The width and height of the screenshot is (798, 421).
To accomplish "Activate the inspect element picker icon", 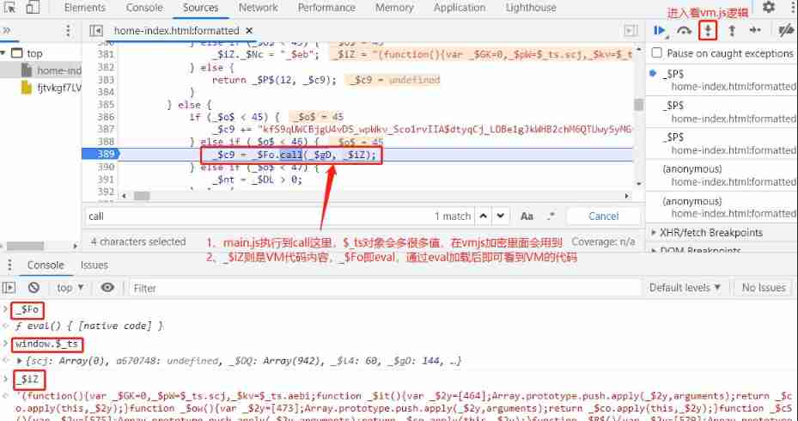I will (9, 7).
